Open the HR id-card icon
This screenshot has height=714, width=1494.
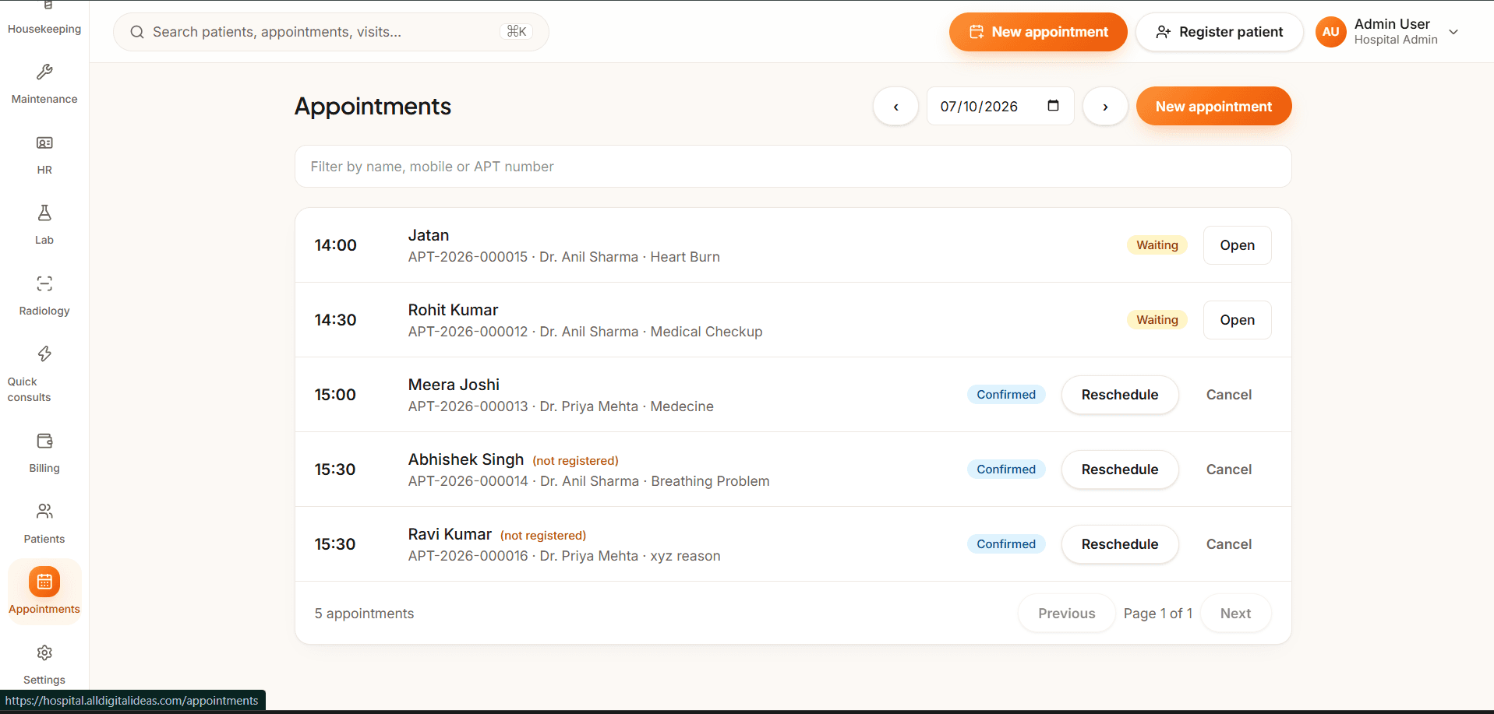(44, 143)
